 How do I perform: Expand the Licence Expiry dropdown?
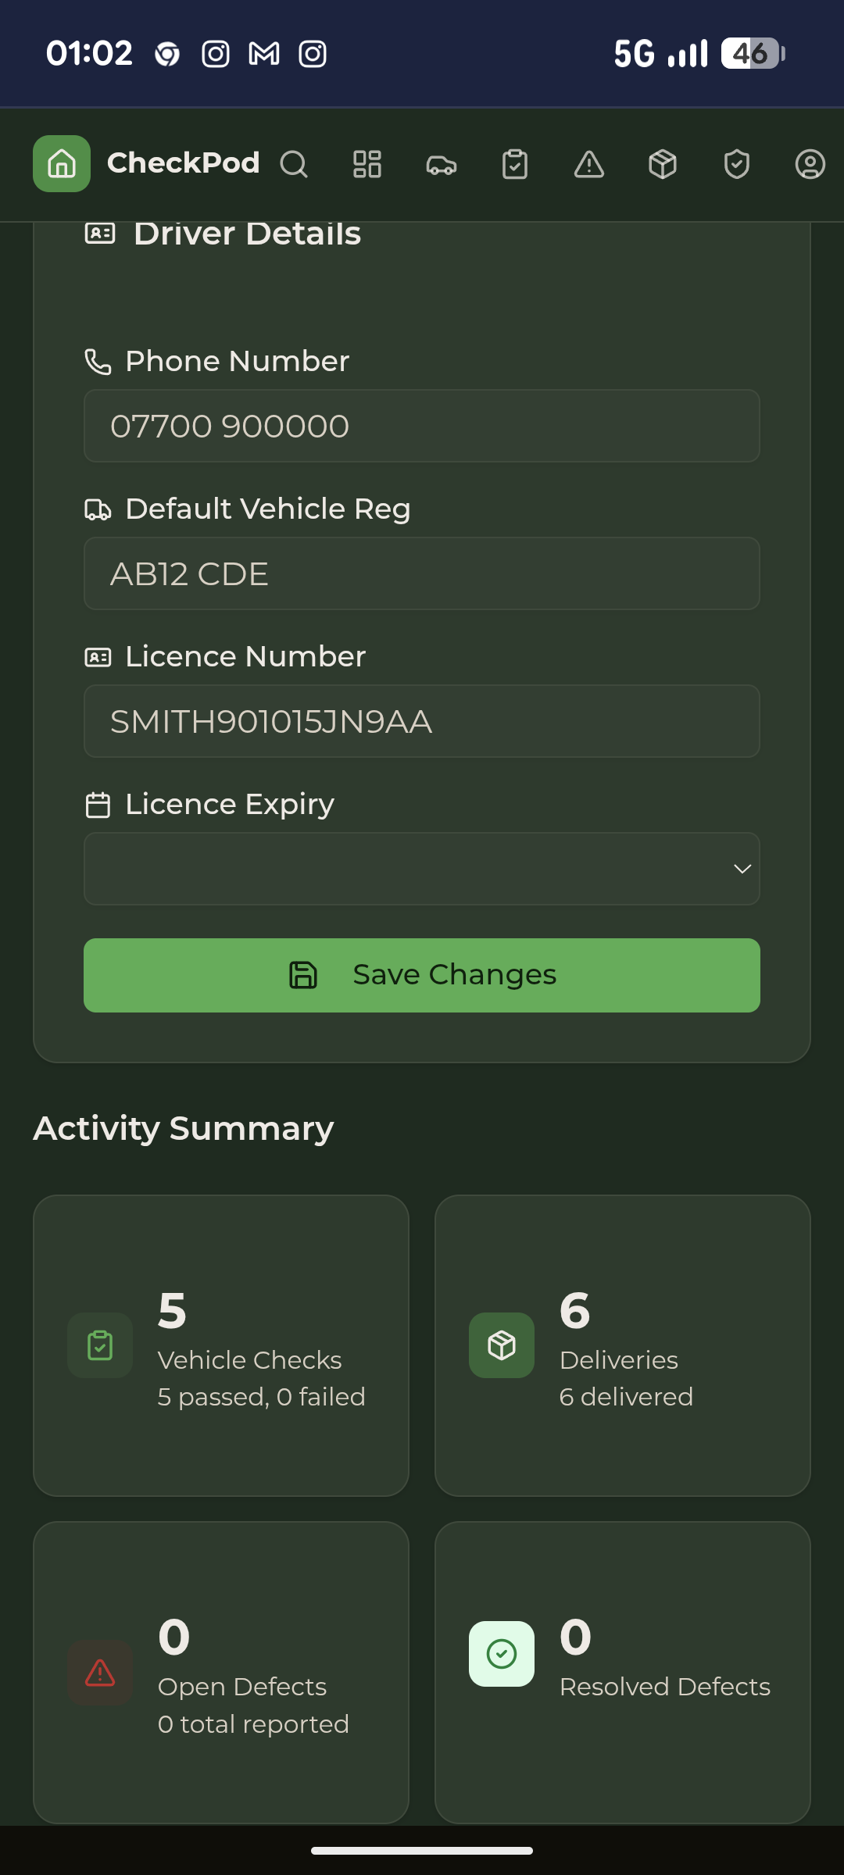[422, 868]
